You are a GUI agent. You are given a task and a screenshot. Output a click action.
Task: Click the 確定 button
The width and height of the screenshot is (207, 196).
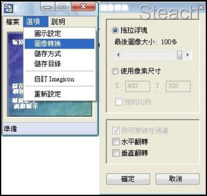click(128, 179)
